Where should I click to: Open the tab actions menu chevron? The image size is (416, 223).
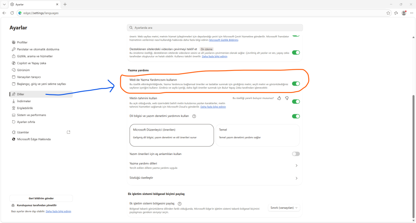pyautogui.click(x=4, y=4)
